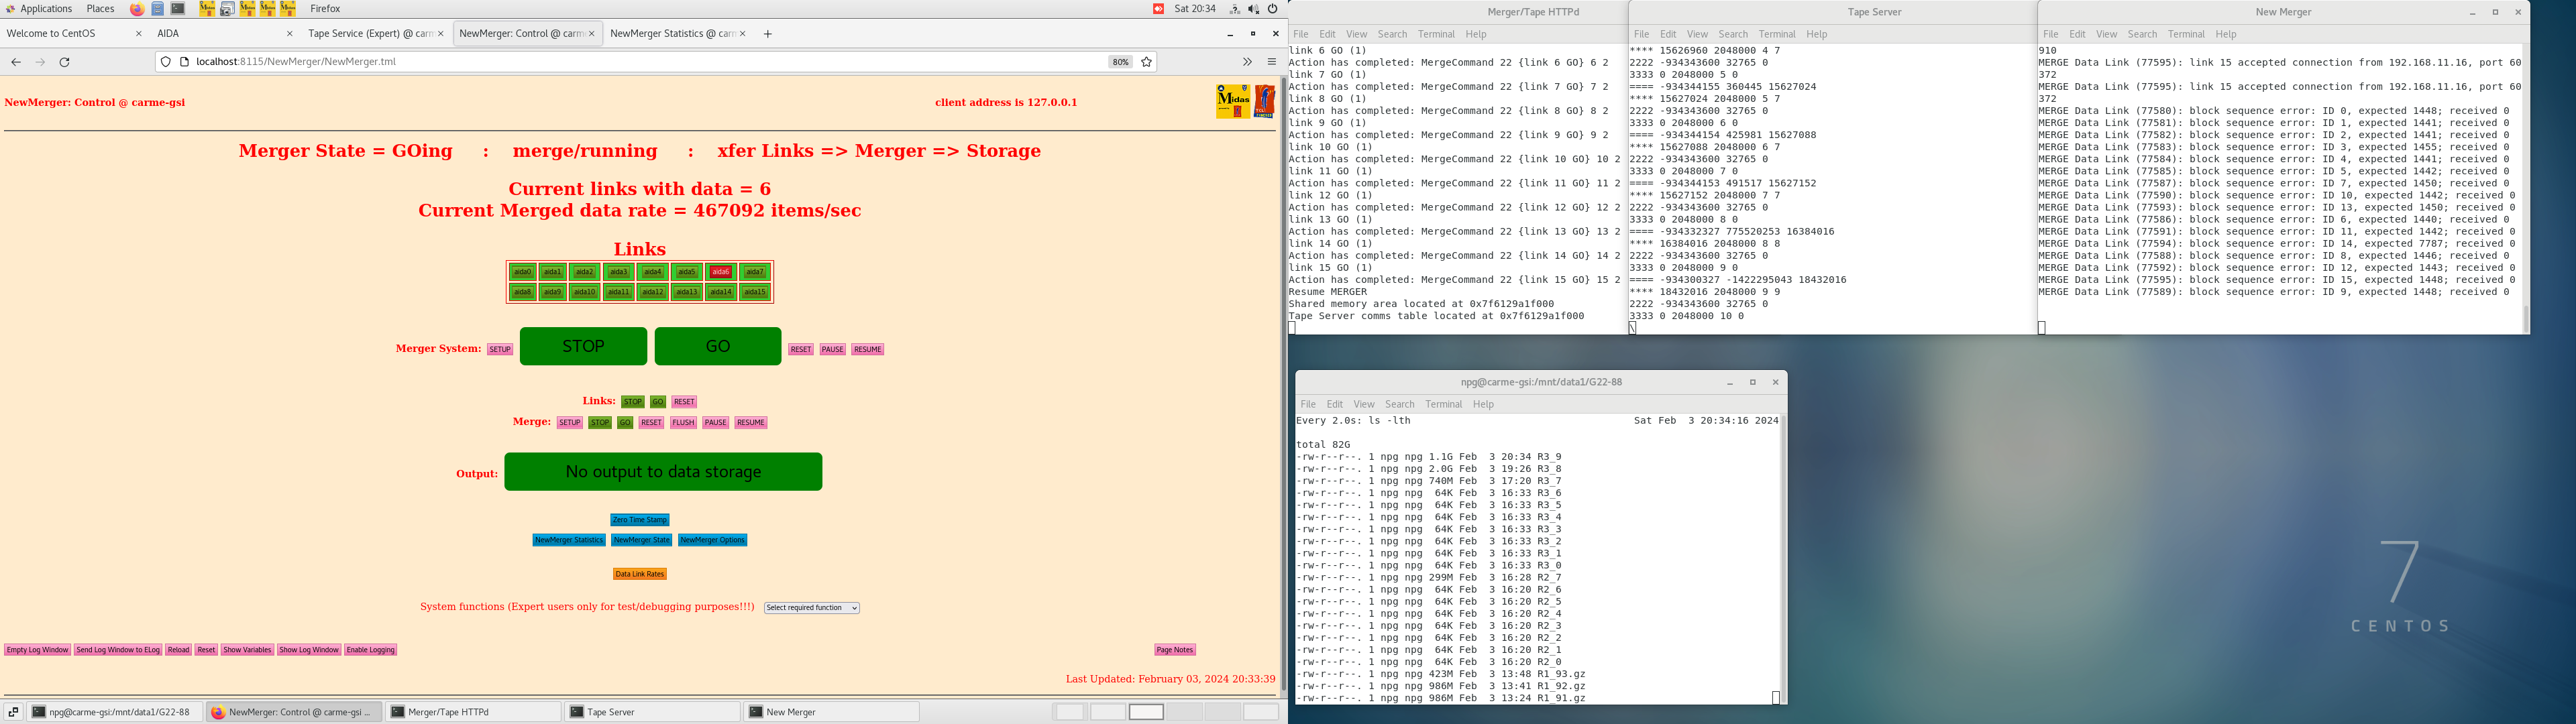Close the AIDA tab
This screenshot has width=2576, height=724.
click(290, 34)
